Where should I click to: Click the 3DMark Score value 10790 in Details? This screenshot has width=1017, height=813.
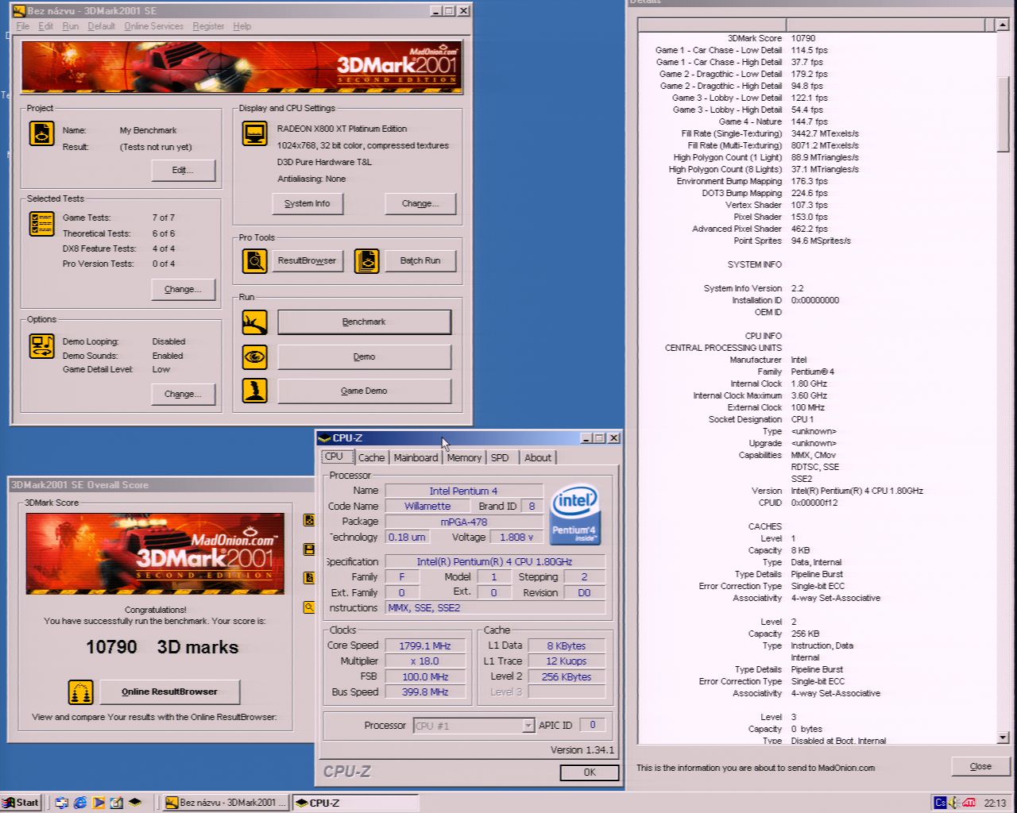click(x=803, y=38)
